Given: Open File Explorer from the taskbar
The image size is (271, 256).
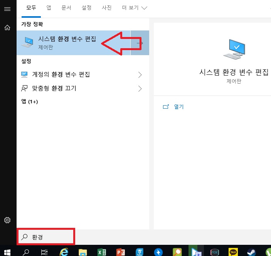Looking at the screenshot, I should (83, 253).
